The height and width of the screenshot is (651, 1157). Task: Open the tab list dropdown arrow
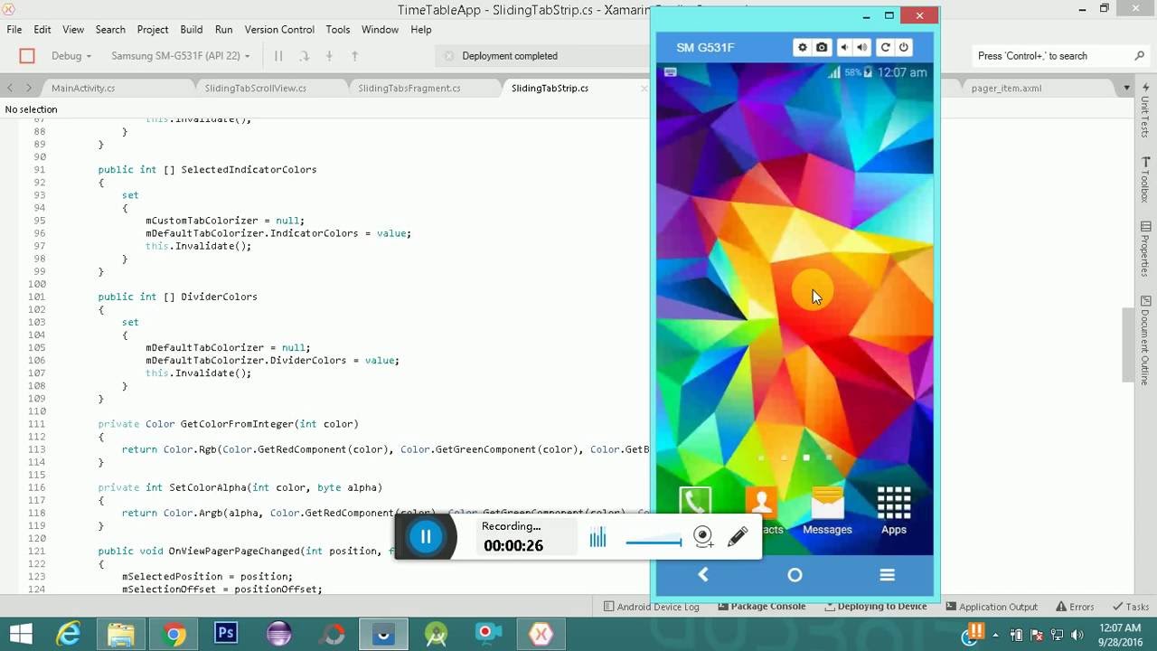tap(1127, 89)
